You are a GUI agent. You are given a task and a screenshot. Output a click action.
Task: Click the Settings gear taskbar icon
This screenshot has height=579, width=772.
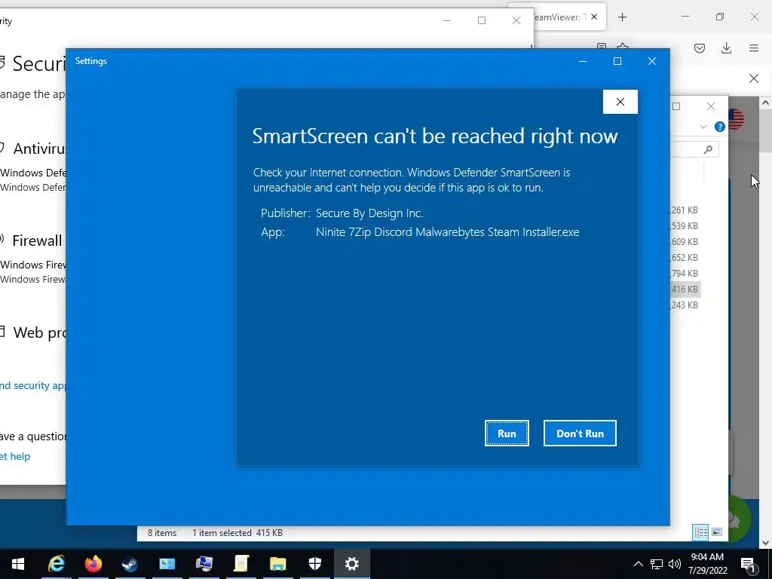pos(352,564)
